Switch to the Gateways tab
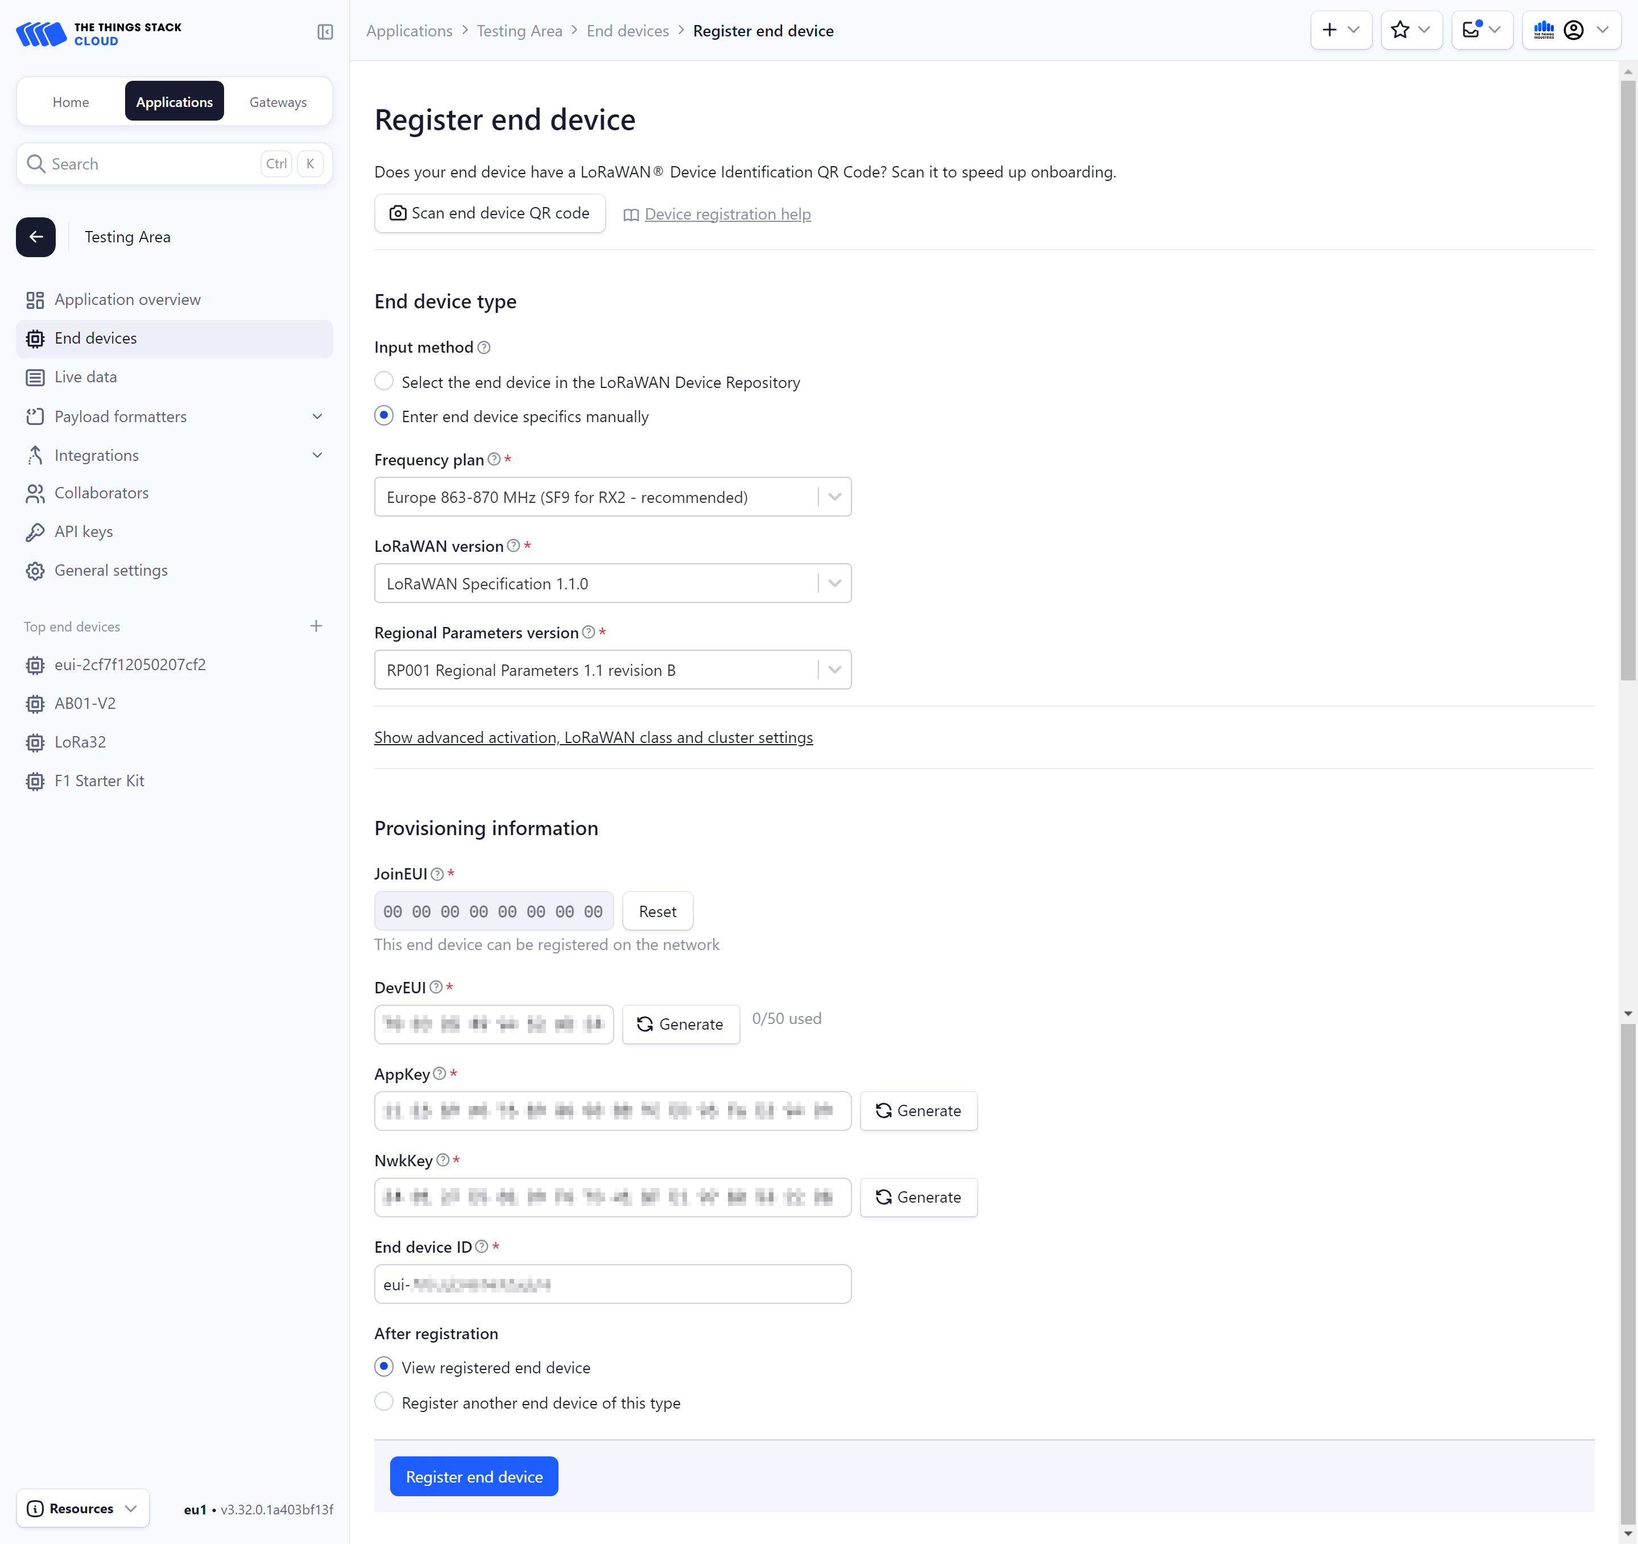1638x1544 pixels. tap(278, 101)
